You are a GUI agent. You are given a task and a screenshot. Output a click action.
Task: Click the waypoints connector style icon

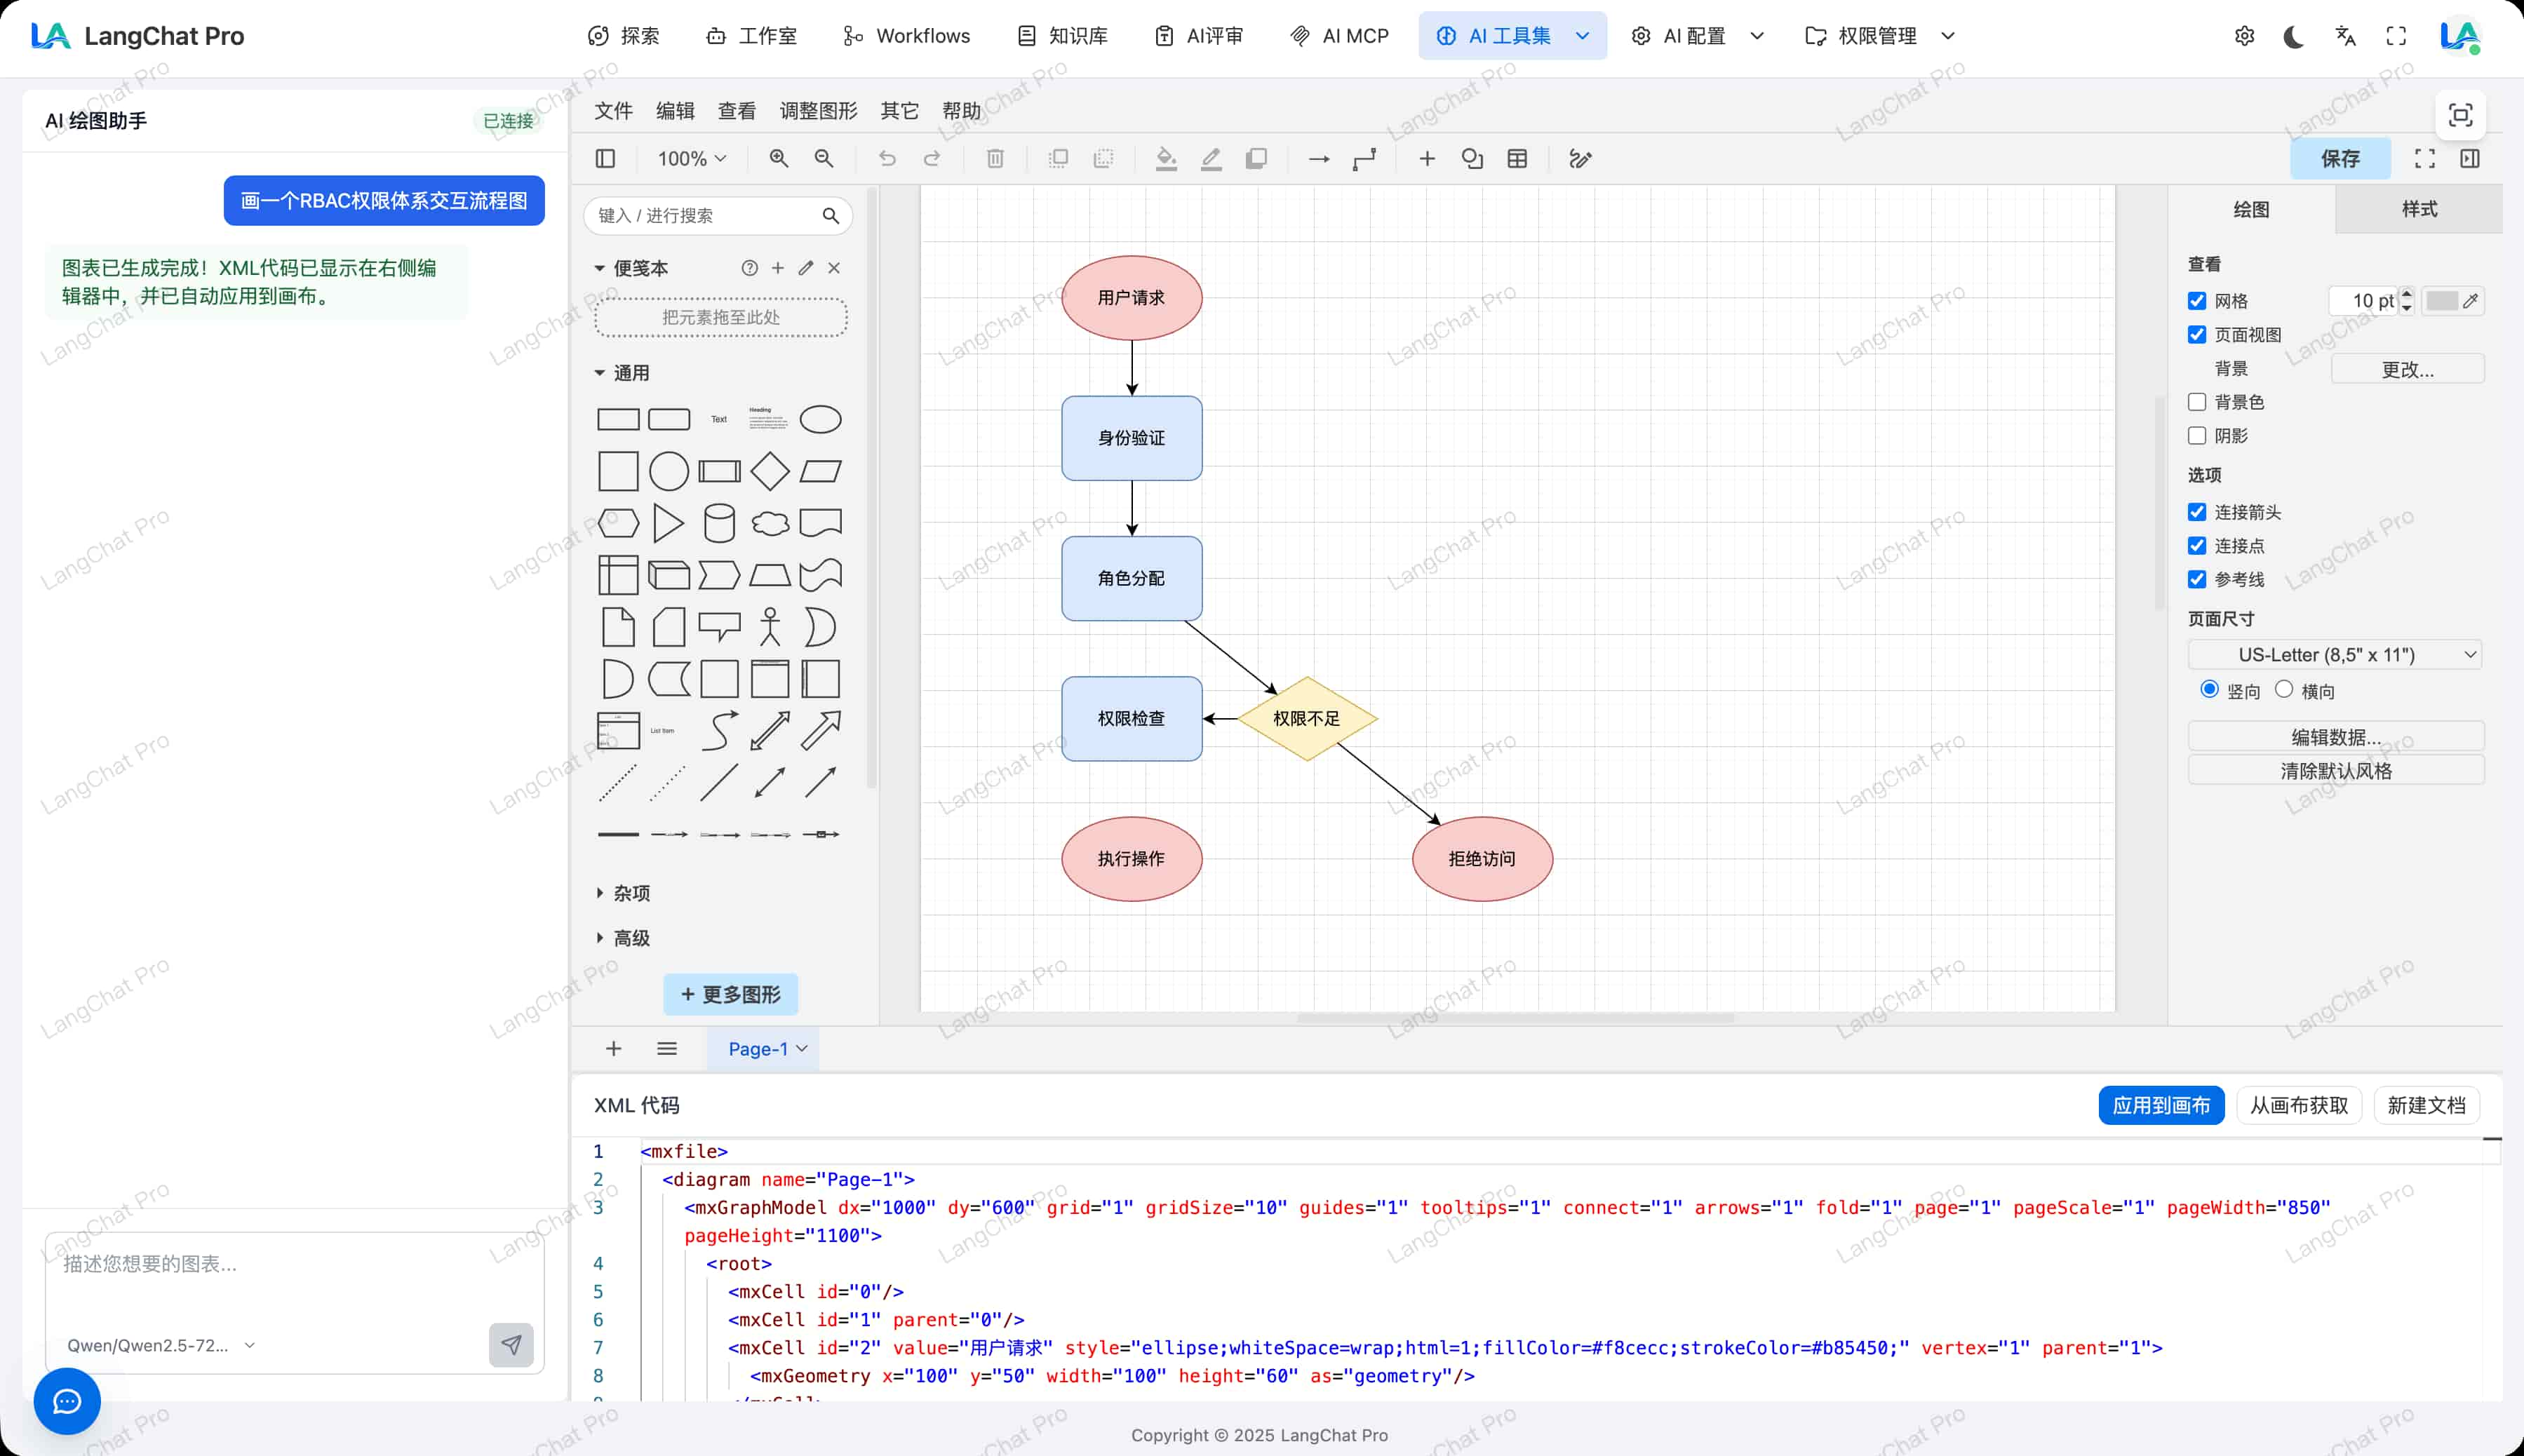1365,158
